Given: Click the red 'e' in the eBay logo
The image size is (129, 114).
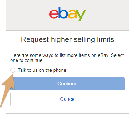Looking at the screenshot, I should pos(54,14).
